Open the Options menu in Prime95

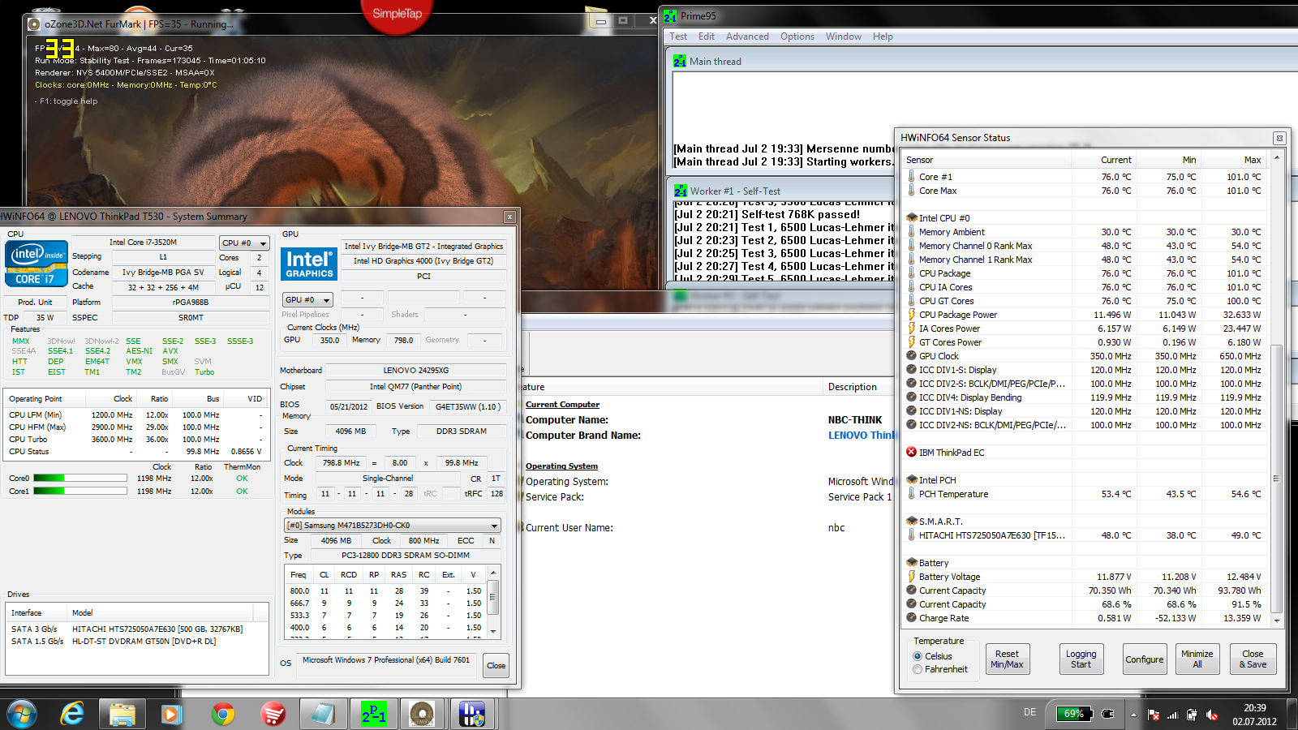tap(797, 36)
